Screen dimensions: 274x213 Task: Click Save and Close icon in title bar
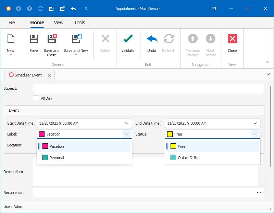point(63,9)
